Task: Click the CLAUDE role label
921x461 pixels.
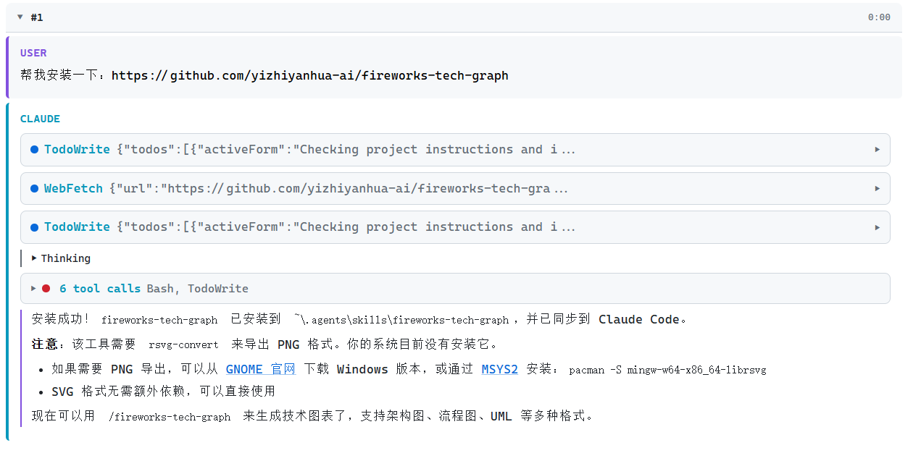Action: point(40,119)
